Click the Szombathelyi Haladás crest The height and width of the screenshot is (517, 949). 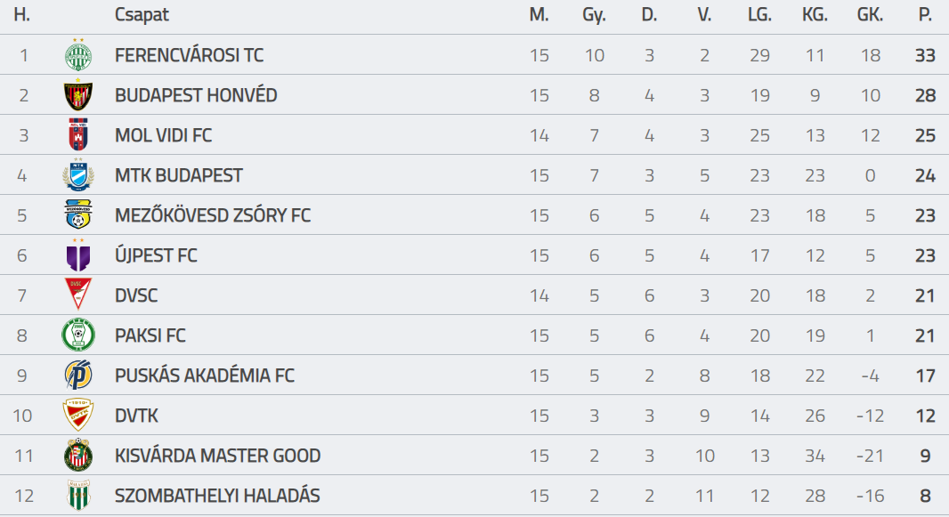pos(78,496)
